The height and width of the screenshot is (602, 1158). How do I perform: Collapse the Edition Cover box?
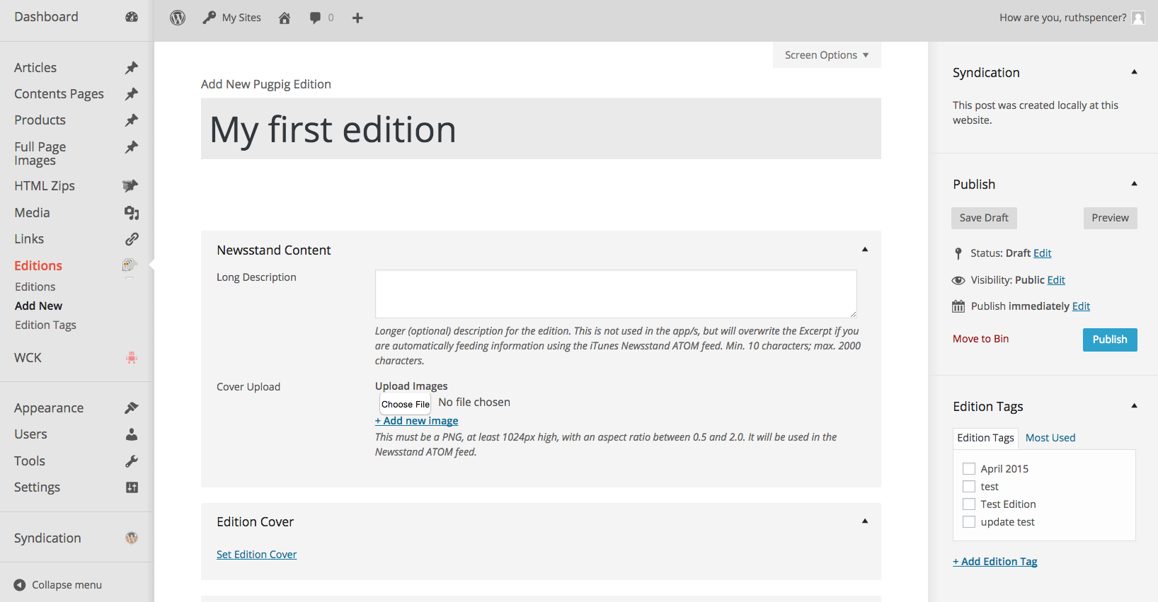pyautogui.click(x=865, y=521)
